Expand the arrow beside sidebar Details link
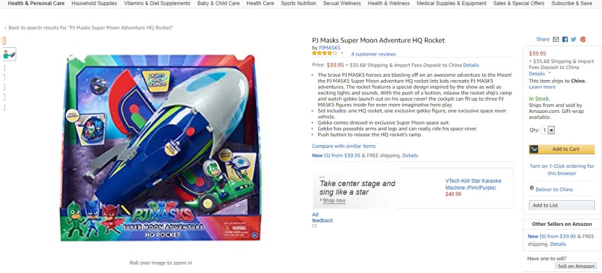Viewport: 602px width, 273px height. click(550, 73)
